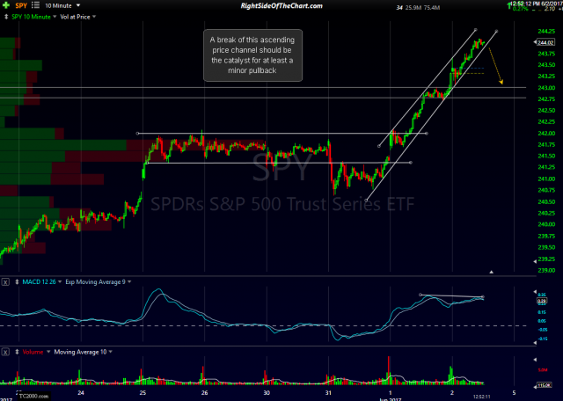Click the 25.9M volume figure in header
The height and width of the screenshot is (401, 563).
coord(413,8)
